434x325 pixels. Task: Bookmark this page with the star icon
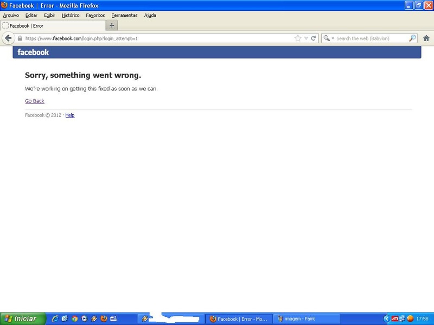click(x=298, y=38)
